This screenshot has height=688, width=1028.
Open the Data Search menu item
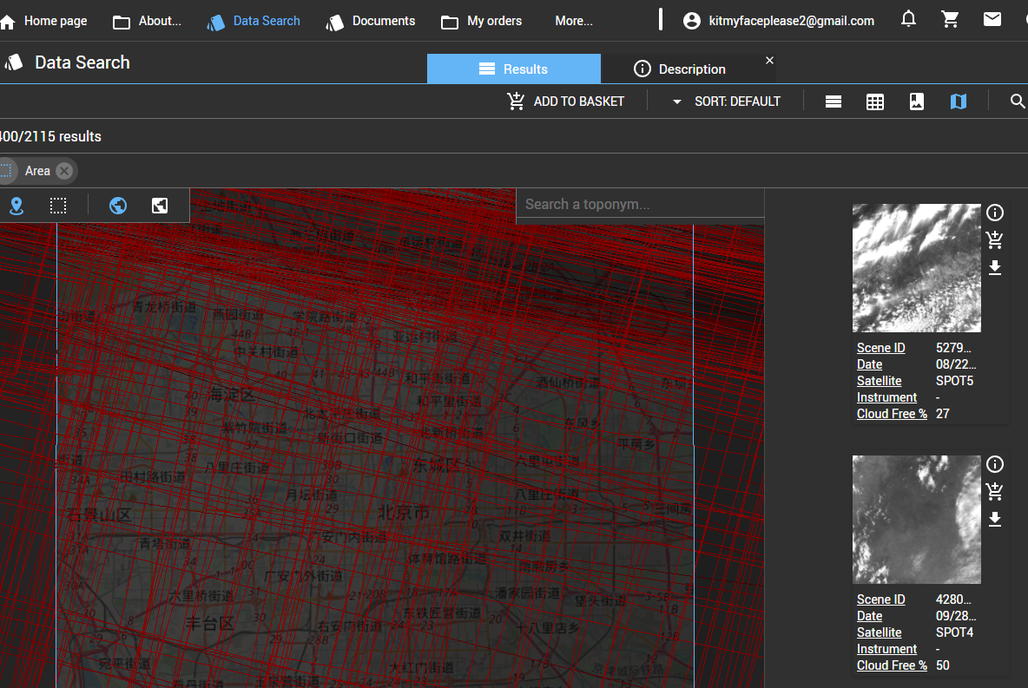coord(253,21)
